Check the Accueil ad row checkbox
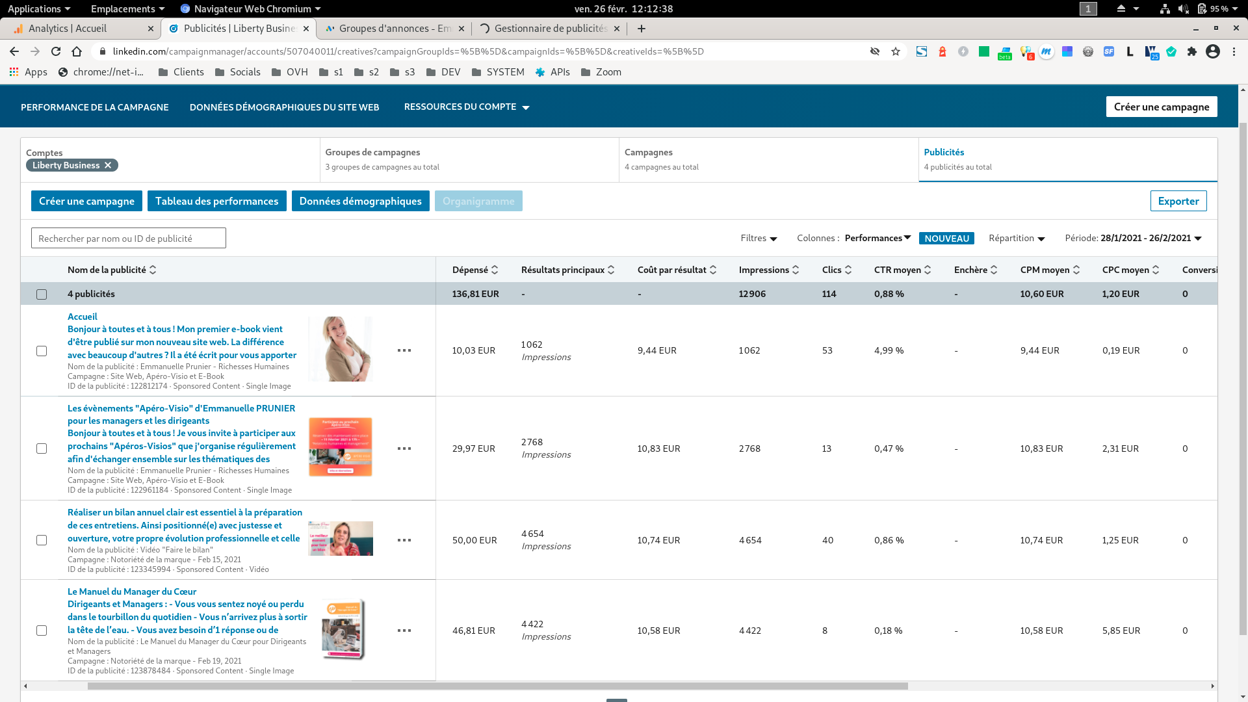Image resolution: width=1248 pixels, height=702 pixels. pos(42,351)
